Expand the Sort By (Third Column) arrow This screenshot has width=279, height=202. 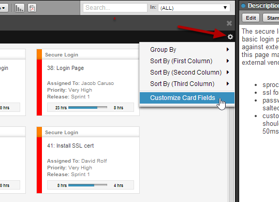228,83
